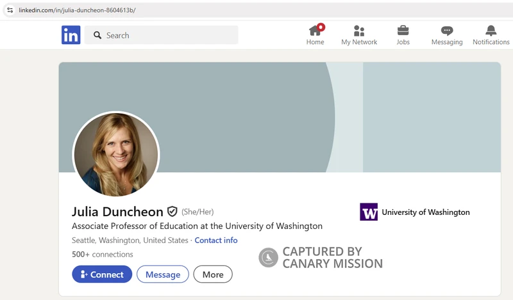This screenshot has width=513, height=300.
Task: Click the University of Washington logo
Action: coord(369,212)
